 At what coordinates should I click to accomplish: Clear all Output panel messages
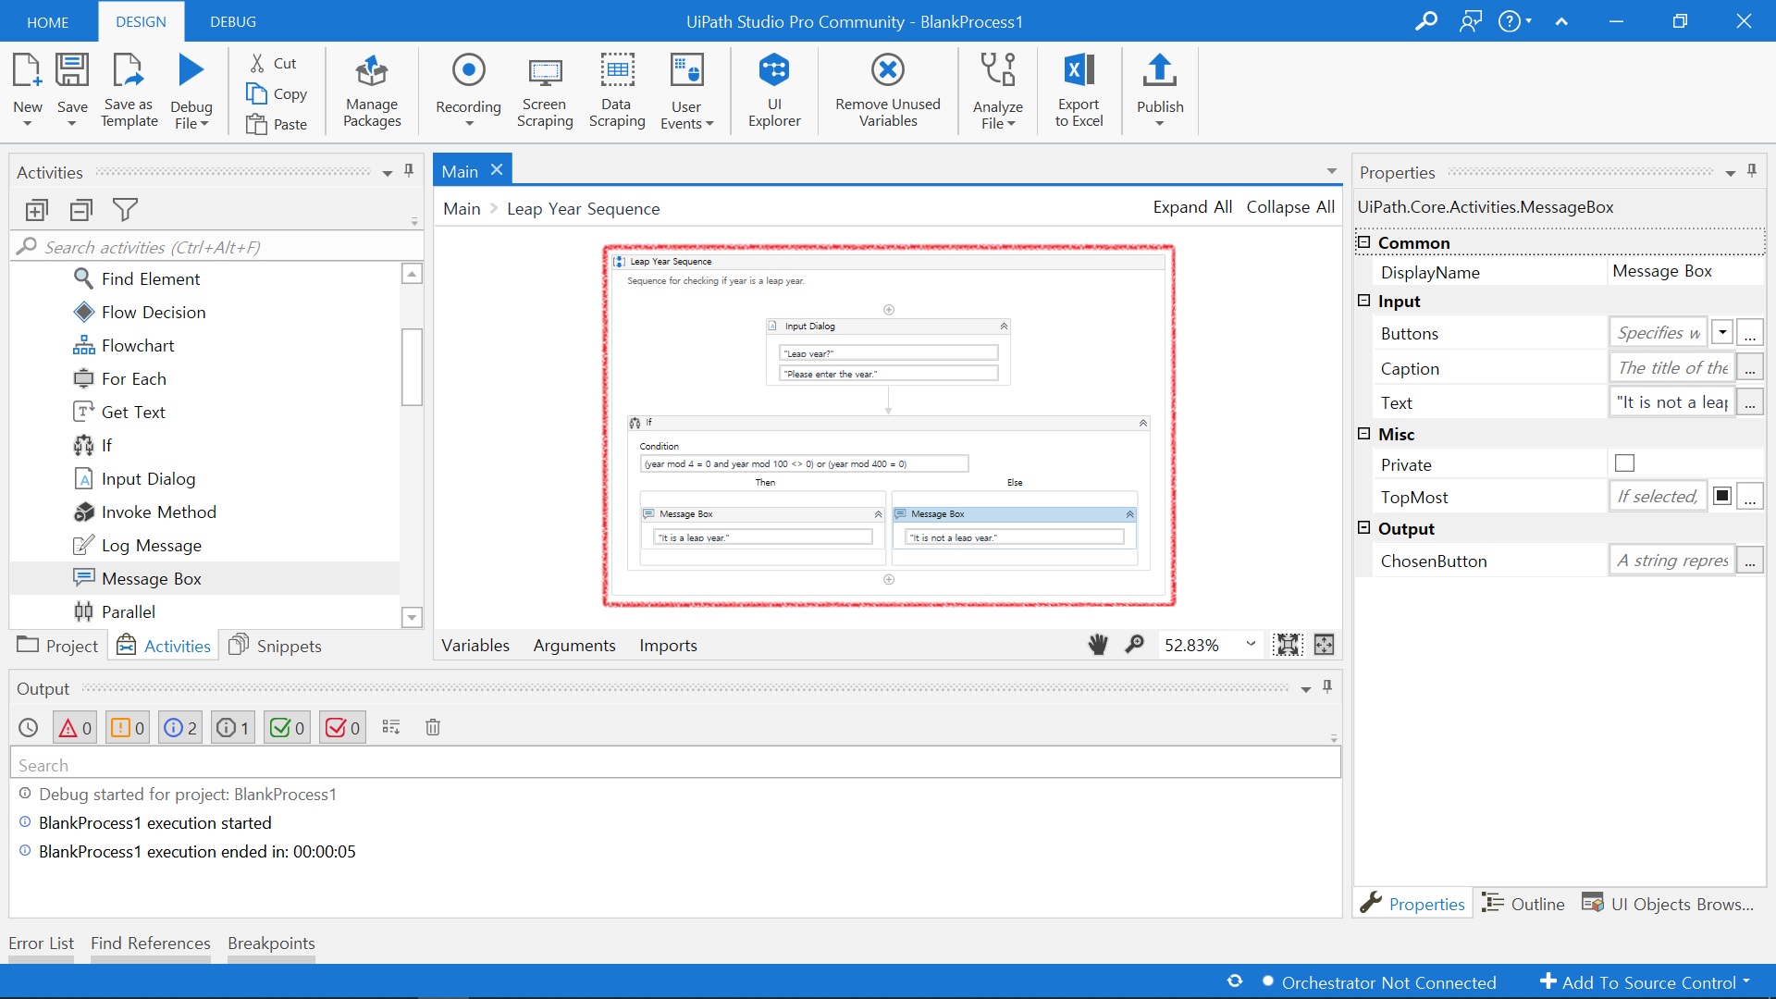433,728
